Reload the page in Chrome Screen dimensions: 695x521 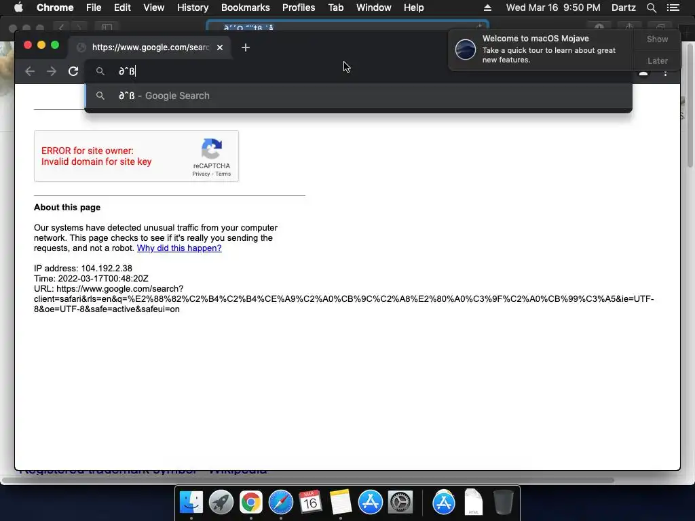[73, 71]
